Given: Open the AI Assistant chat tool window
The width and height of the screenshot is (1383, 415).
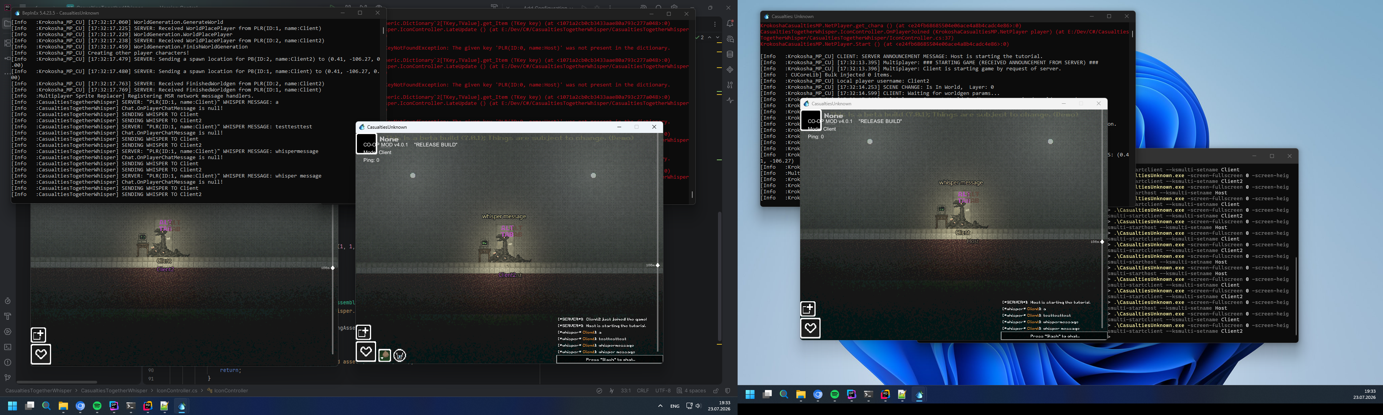Looking at the screenshot, I should 730,39.
